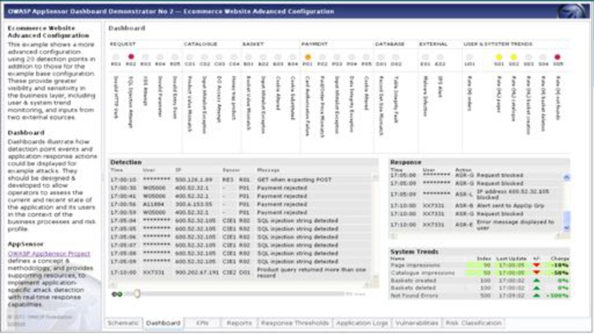Click the B01 basket indicator dot
594x334 pixels.
click(x=248, y=57)
